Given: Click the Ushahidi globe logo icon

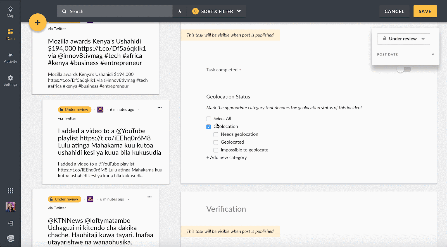Looking at the screenshot, I should tap(10, 238).
